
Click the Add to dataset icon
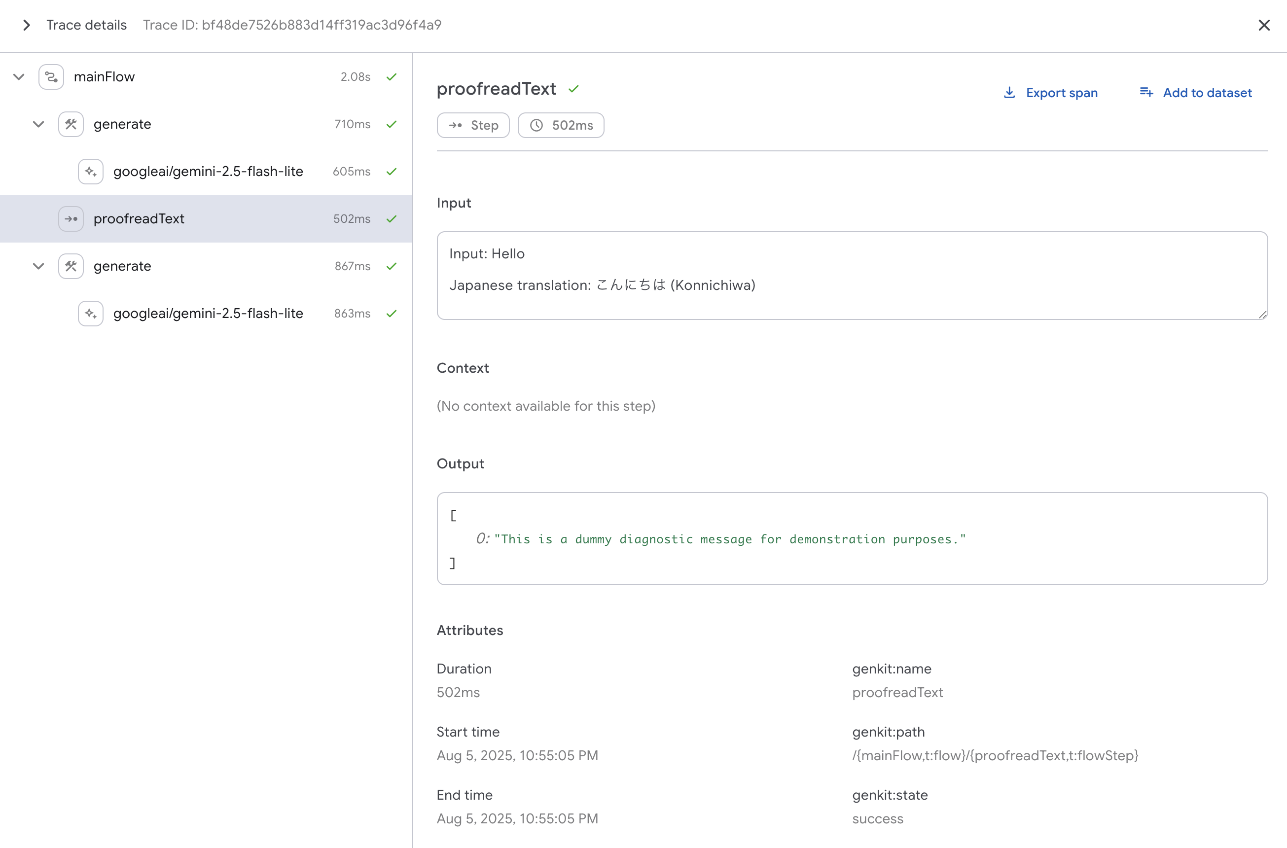(1146, 93)
